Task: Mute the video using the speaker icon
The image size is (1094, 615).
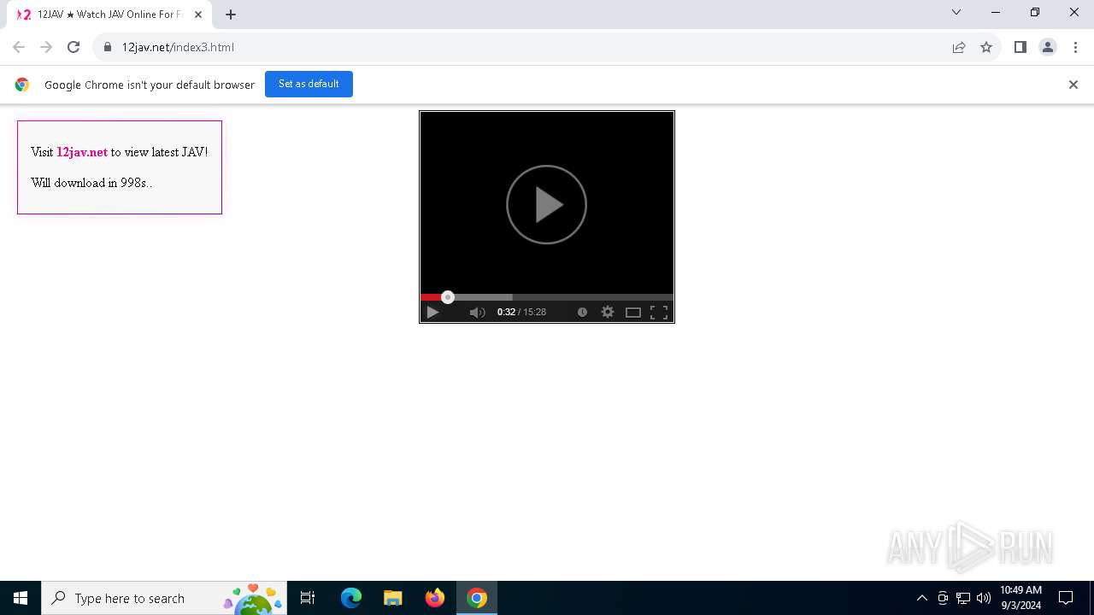Action: 478,313
